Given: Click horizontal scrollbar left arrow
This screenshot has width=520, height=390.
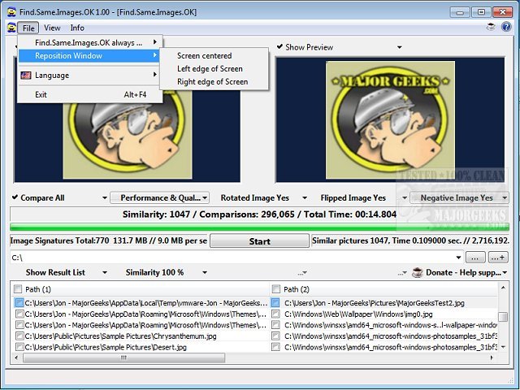Looking at the screenshot, I should pos(16,357).
